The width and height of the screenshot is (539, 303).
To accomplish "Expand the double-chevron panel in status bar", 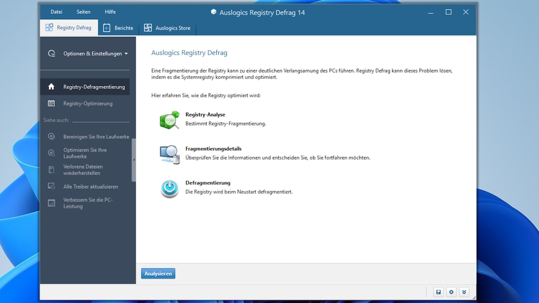I will (x=464, y=292).
